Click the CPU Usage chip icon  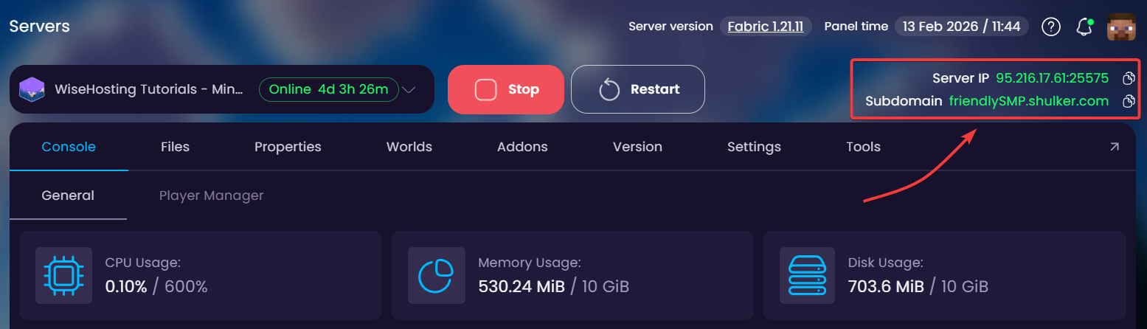64,275
